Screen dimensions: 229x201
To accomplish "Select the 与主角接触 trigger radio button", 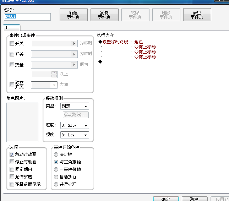I will (56, 162).
